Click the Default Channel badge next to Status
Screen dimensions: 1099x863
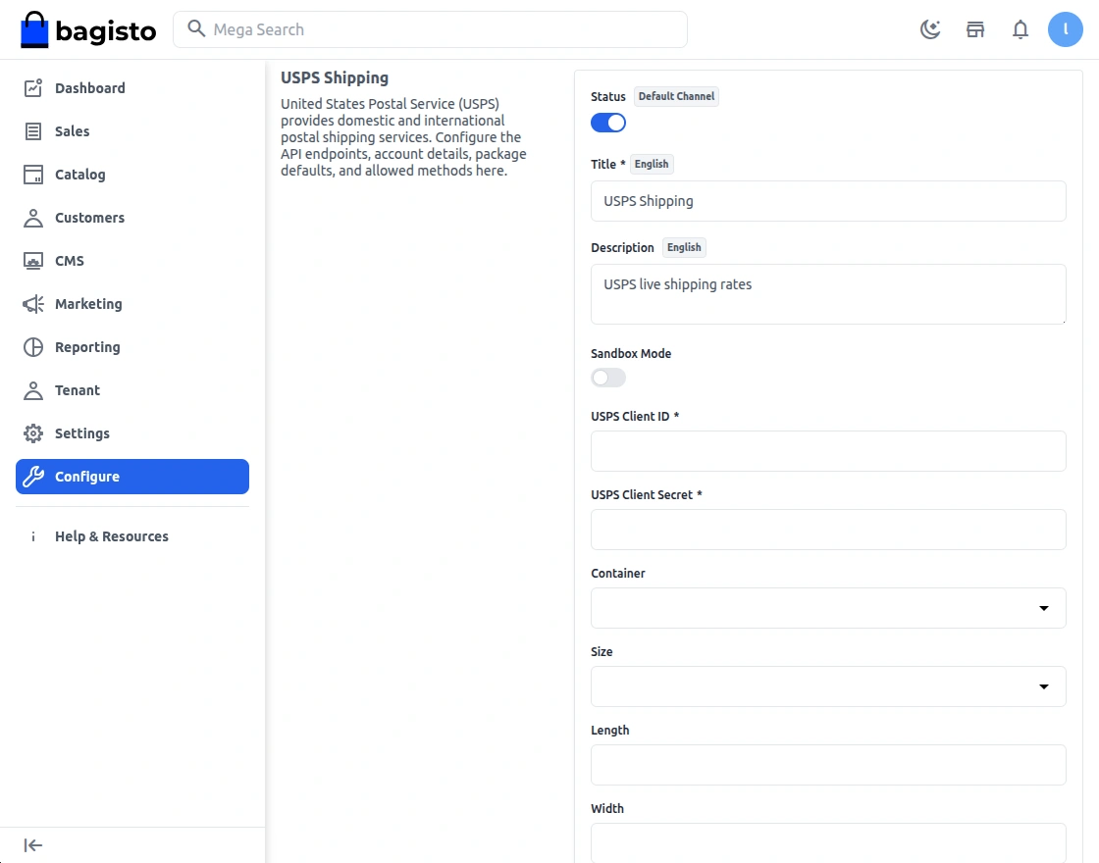(676, 96)
